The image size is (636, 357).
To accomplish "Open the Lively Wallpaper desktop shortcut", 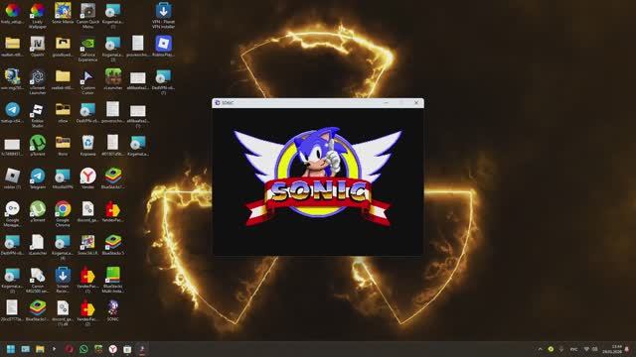I will pyautogui.click(x=38, y=11).
